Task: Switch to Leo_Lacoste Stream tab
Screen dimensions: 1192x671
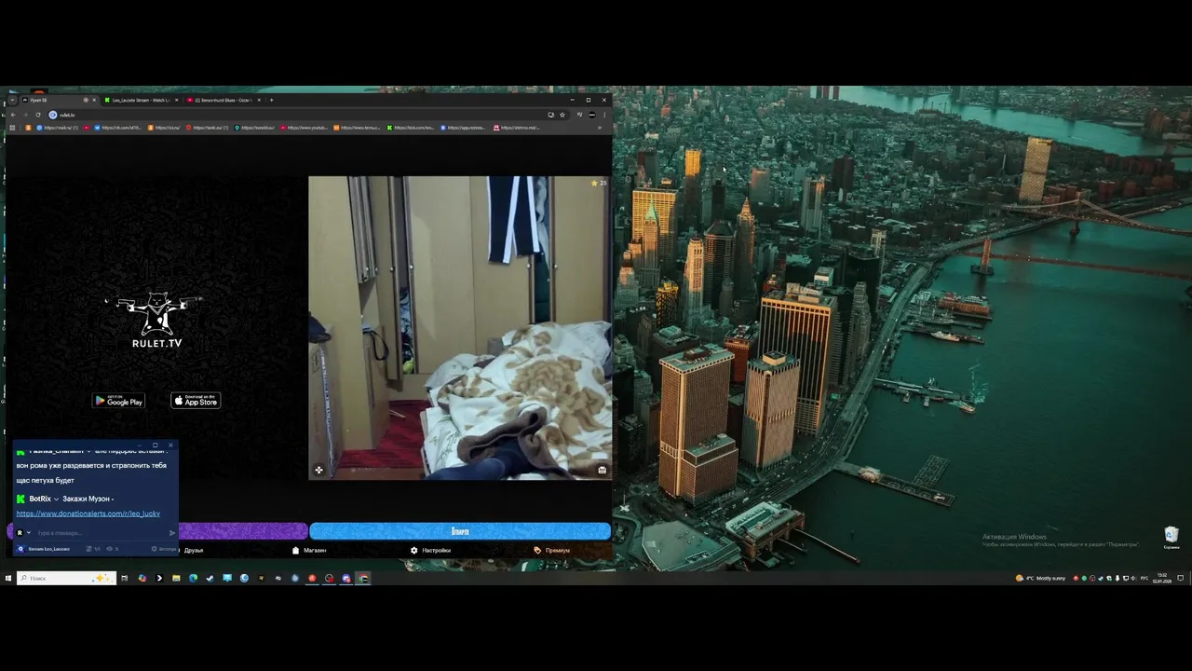Action: point(140,100)
